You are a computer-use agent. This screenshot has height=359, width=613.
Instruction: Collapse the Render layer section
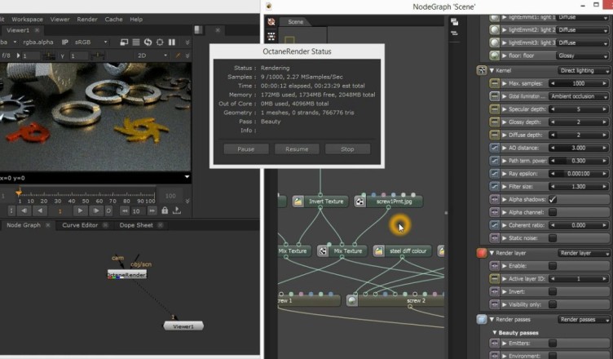click(492, 253)
